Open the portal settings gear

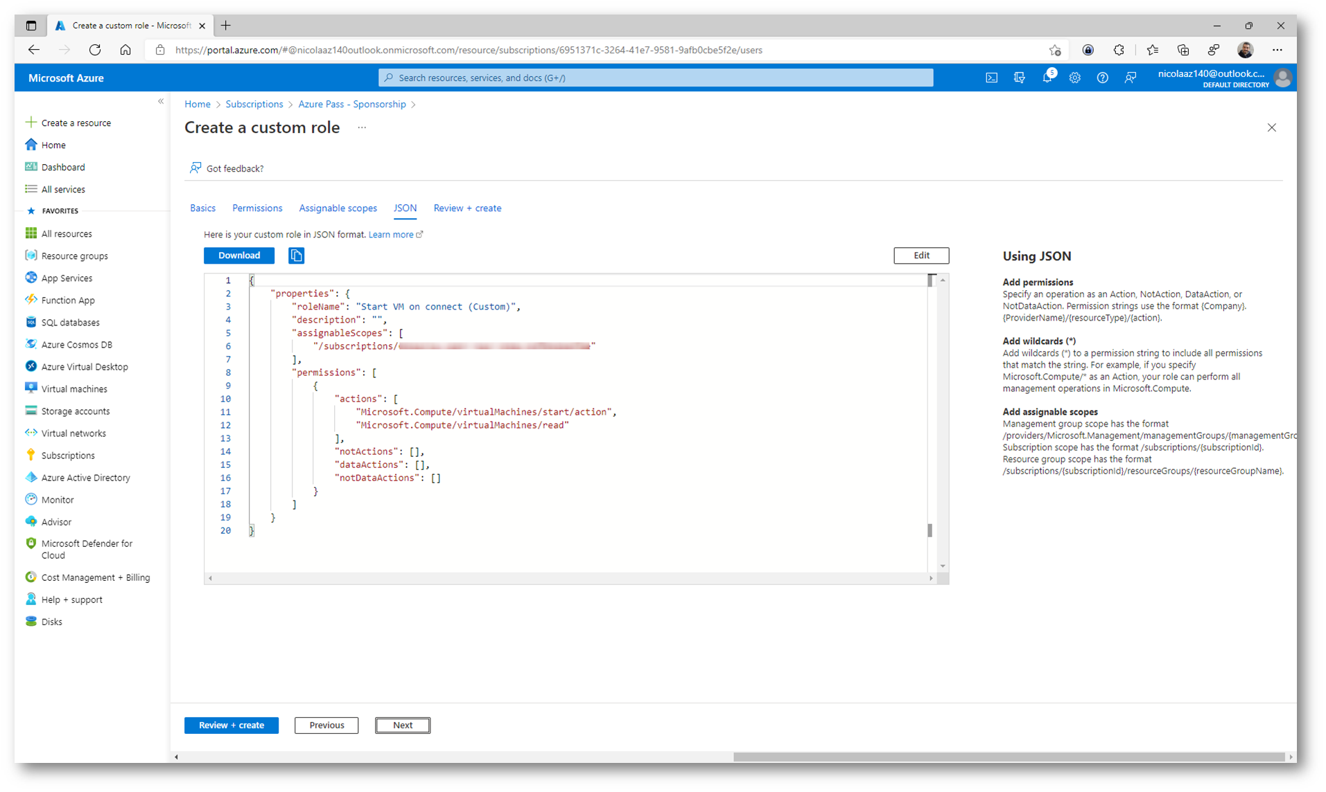[1074, 78]
